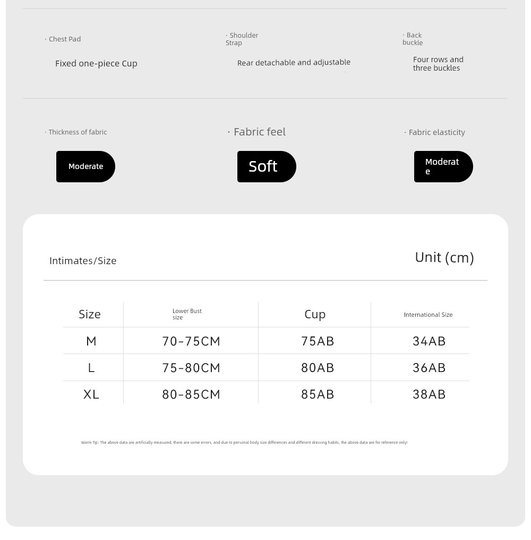The image size is (531, 540).
Task: Click the Rear detachable and adjustable text
Action: click(294, 62)
